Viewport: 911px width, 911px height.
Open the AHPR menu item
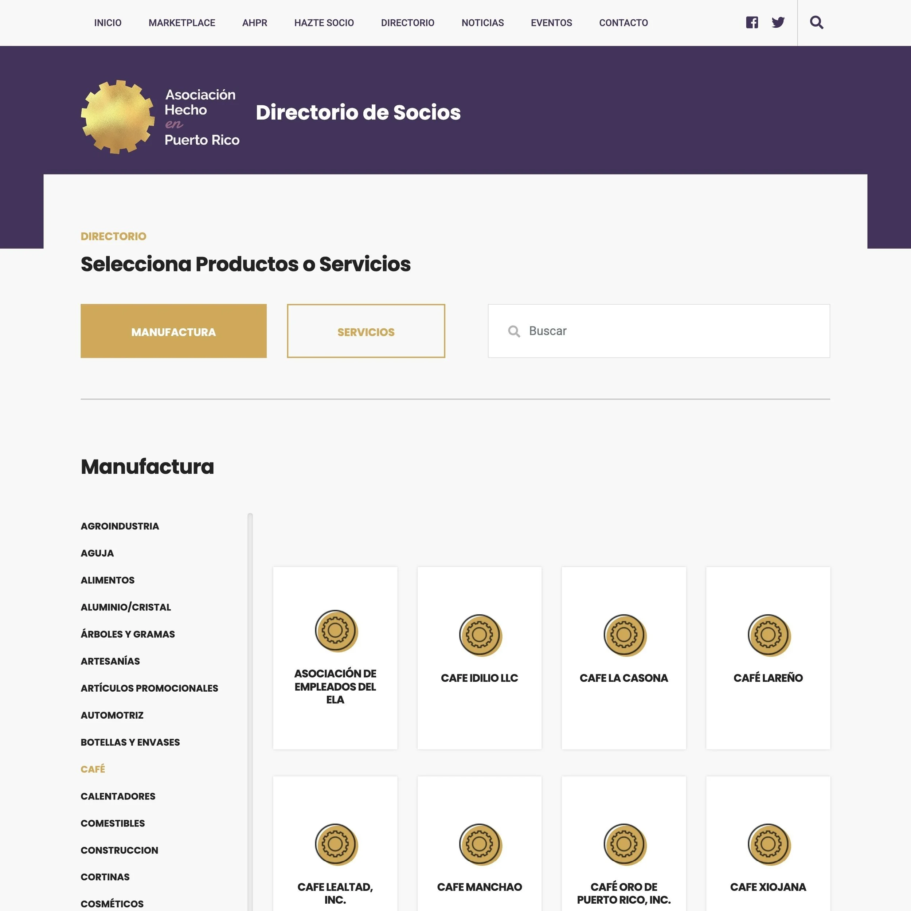click(255, 23)
